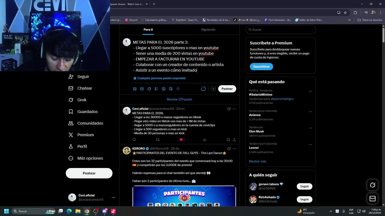
Task: Open the Chrome extensions puzzle icon
Action: (x=355, y=13)
